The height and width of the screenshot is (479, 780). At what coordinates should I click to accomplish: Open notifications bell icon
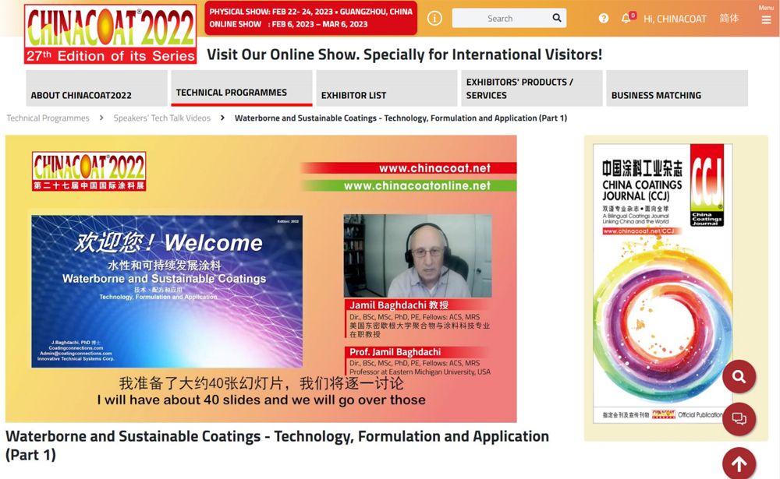(626, 19)
